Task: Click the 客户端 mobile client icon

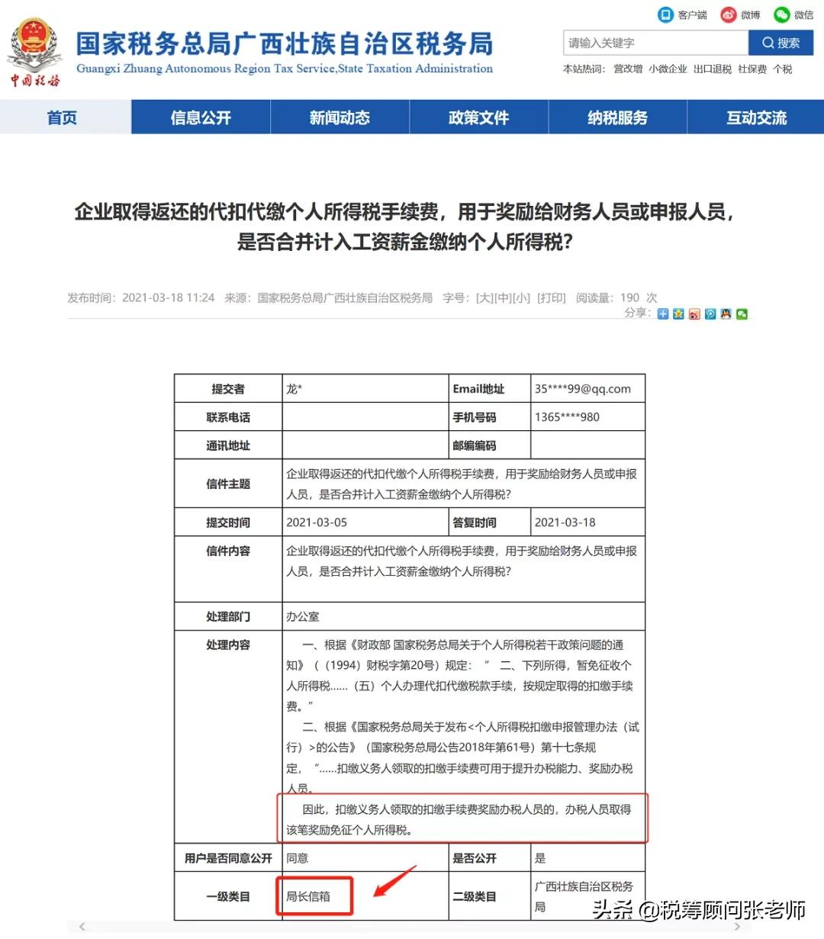Action: point(666,14)
